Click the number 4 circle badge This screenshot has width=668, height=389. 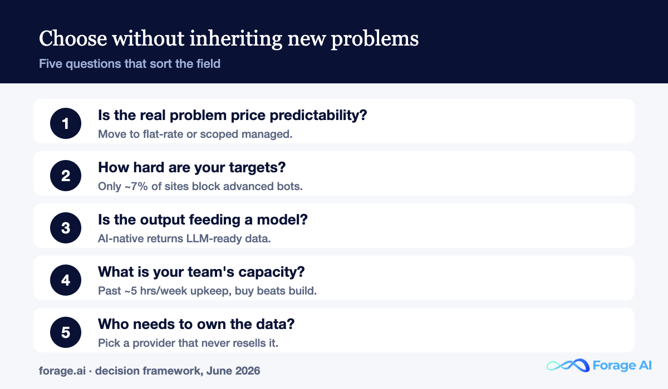coord(66,280)
